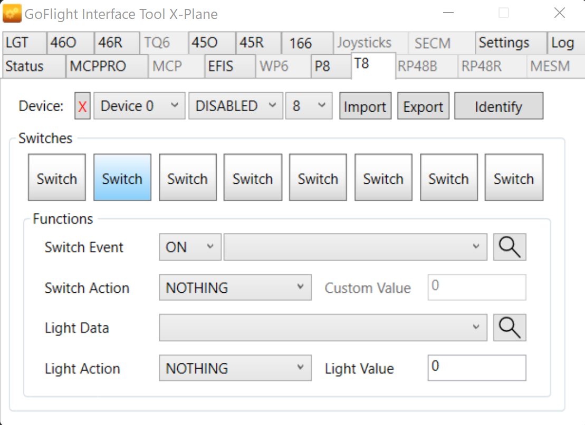Open the P8 tab

(331, 66)
